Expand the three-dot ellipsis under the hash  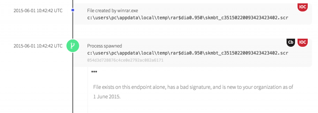94,71
